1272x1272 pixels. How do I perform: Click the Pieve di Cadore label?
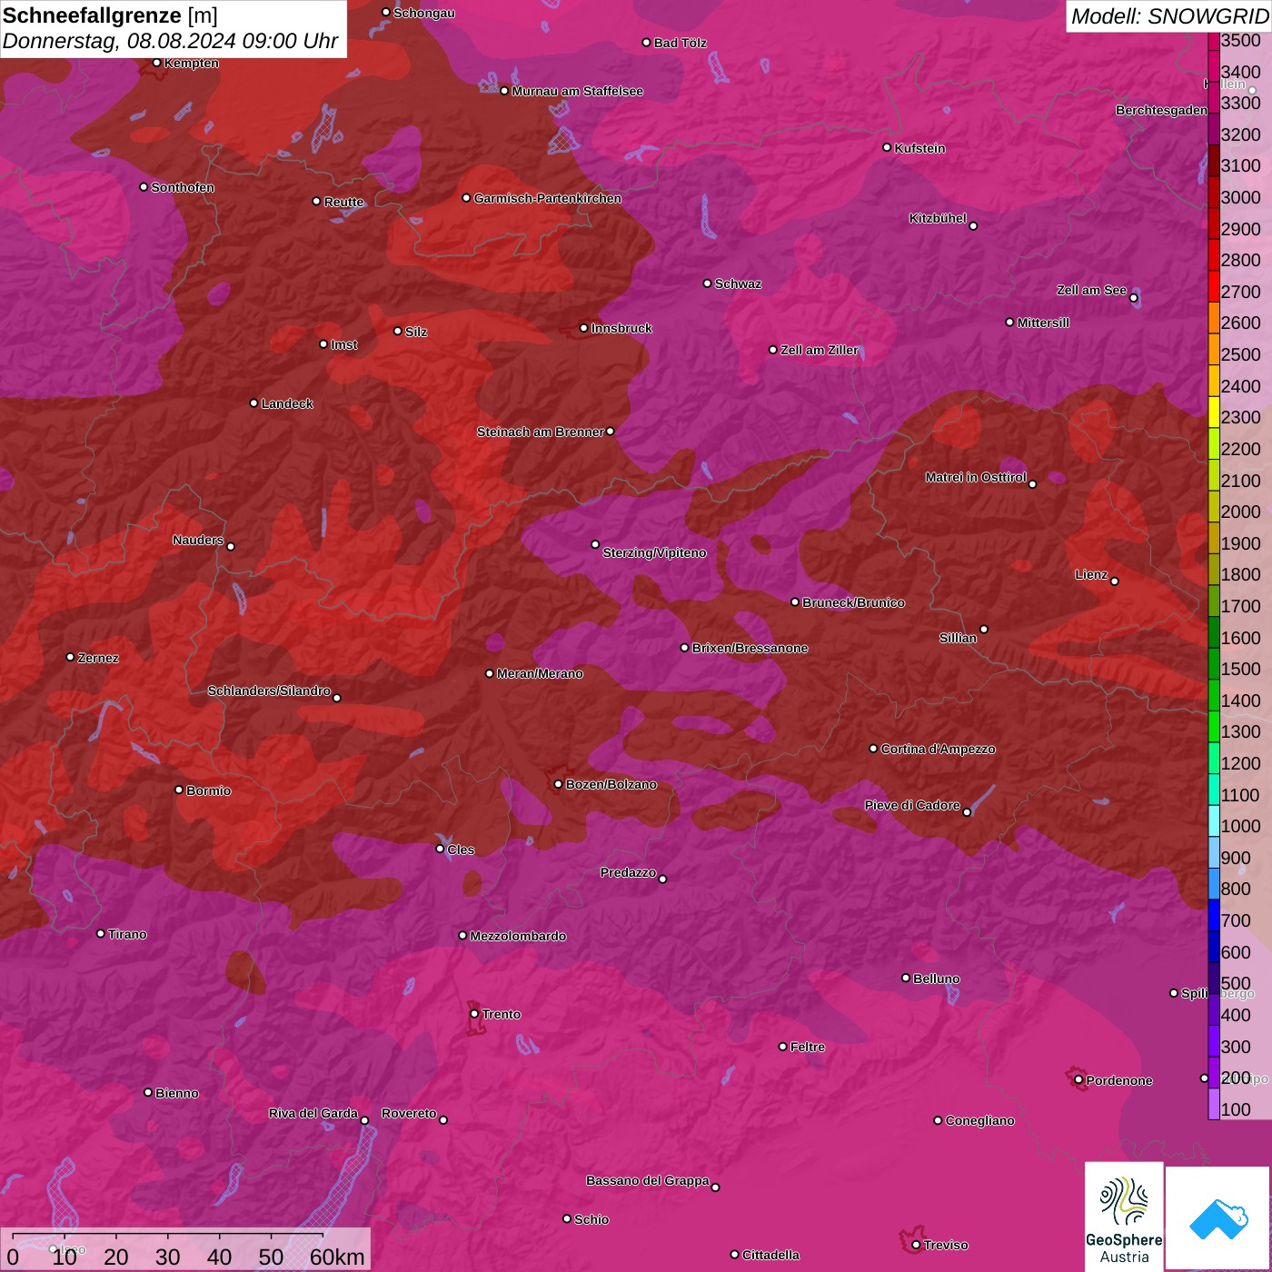pos(912,805)
